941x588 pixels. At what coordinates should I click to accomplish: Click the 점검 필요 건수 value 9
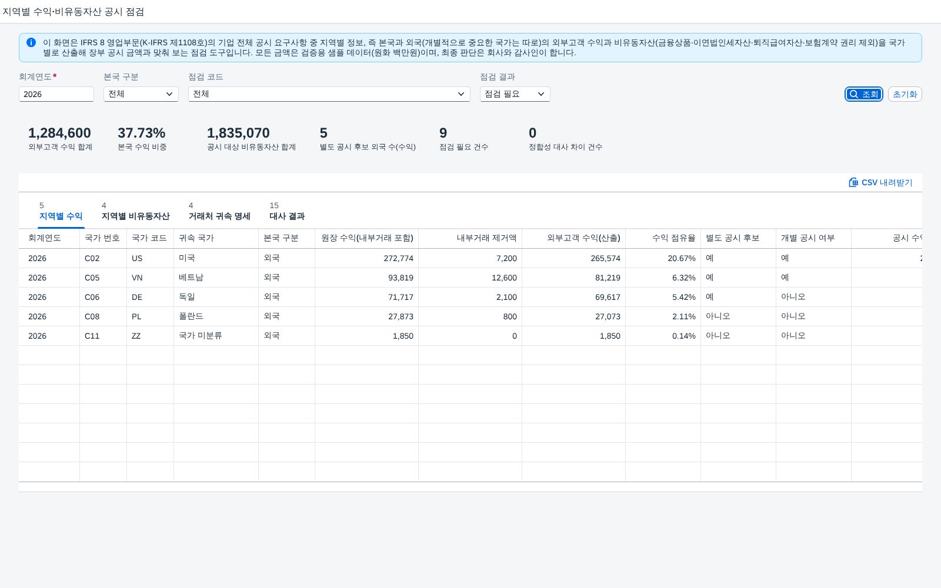point(443,133)
